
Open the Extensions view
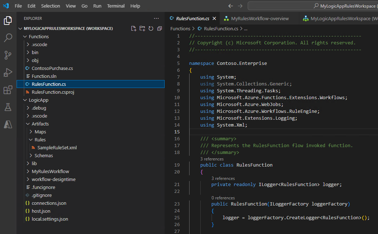click(x=8, y=90)
